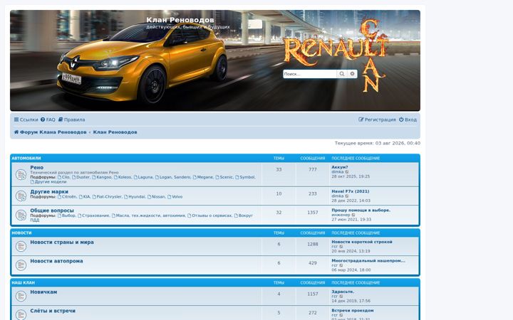Image resolution: width=513 pixels, height=320 pixels.
Task: Open the Hyundai subforum
Action: click(x=135, y=196)
